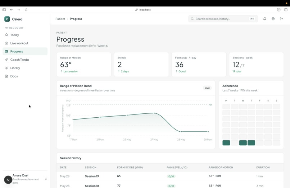Viewport: 290px width, 188px height.
Task: Click the Live badge on chart
Action: click(x=207, y=88)
